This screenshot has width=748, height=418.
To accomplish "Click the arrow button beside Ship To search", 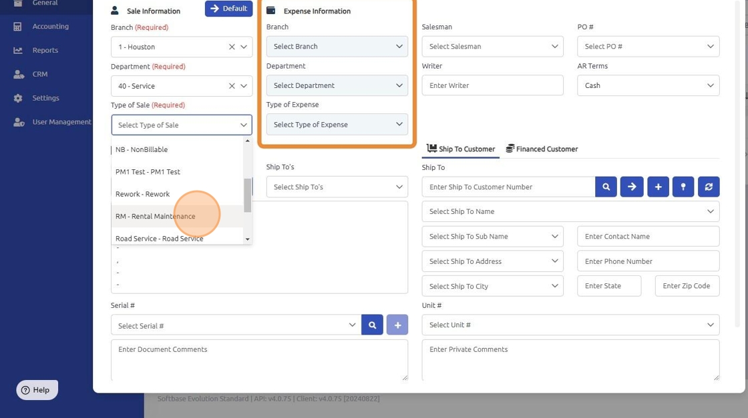I will [x=632, y=187].
